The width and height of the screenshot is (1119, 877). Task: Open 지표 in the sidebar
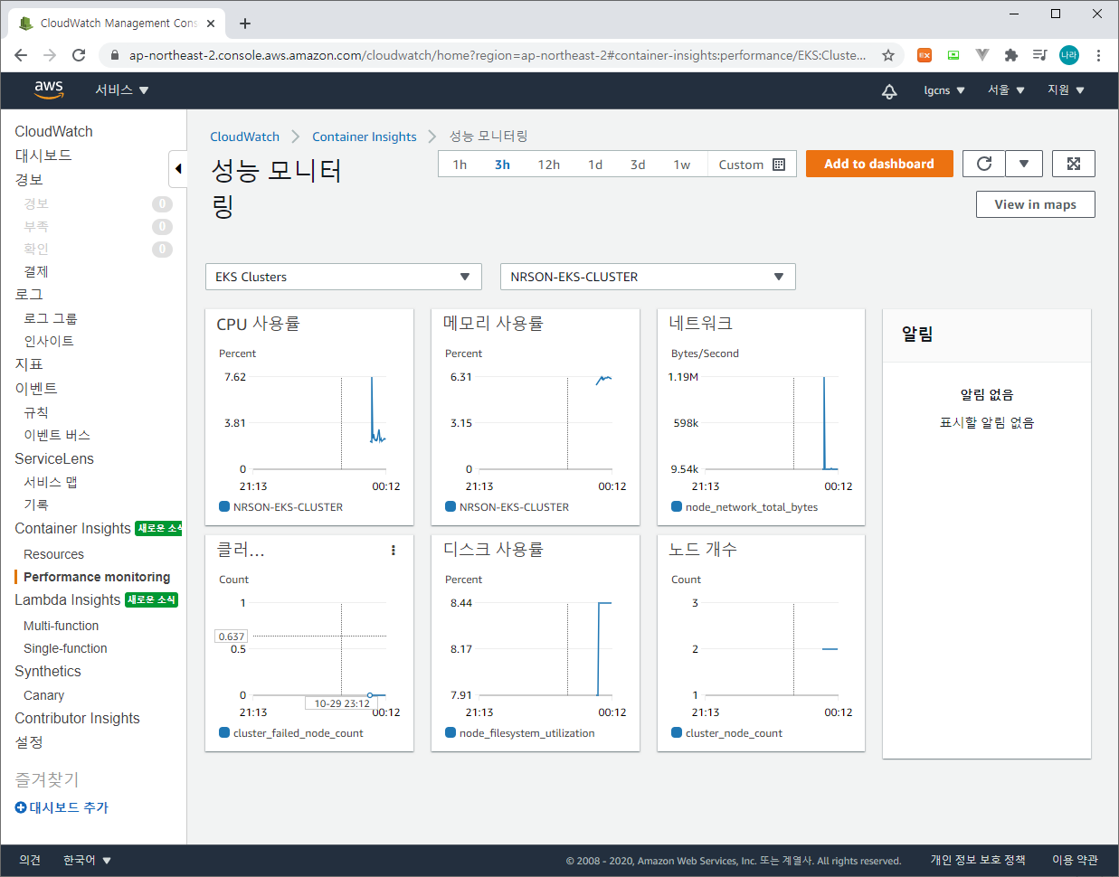click(x=29, y=364)
